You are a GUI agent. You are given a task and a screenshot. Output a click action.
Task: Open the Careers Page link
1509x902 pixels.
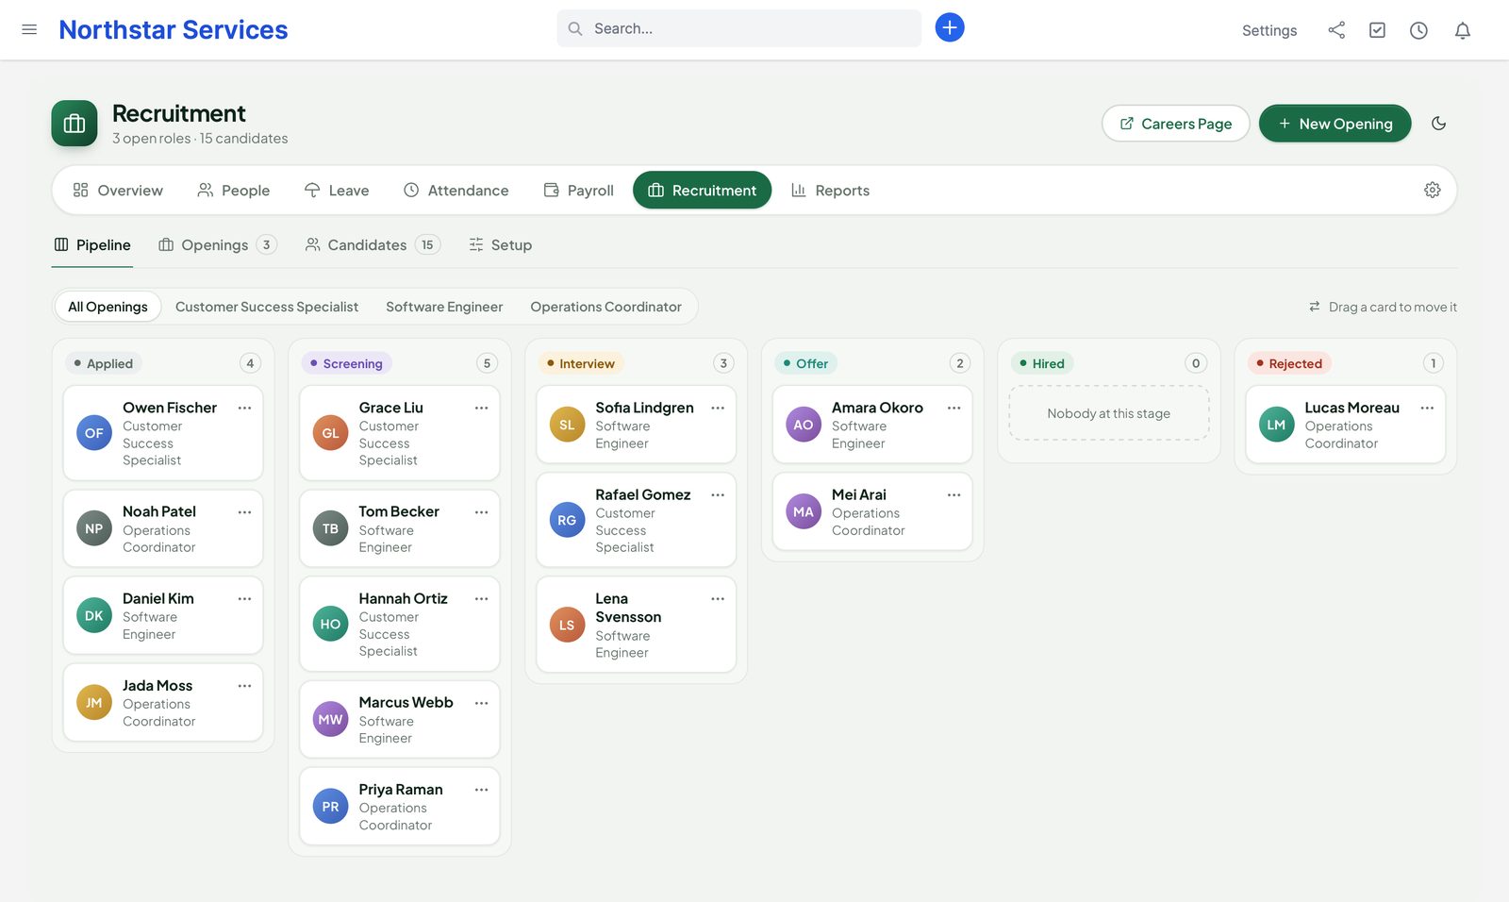click(1175, 124)
